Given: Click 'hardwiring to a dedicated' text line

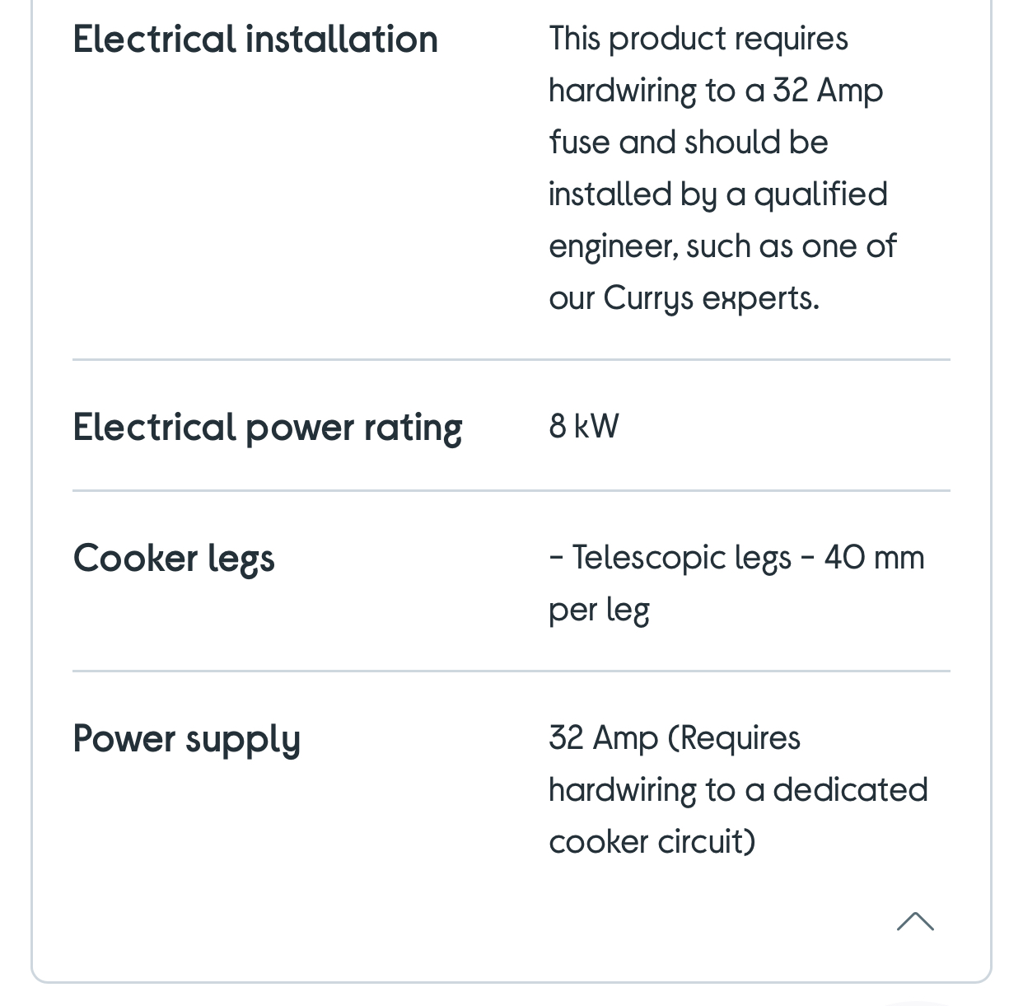Looking at the screenshot, I should [x=738, y=790].
